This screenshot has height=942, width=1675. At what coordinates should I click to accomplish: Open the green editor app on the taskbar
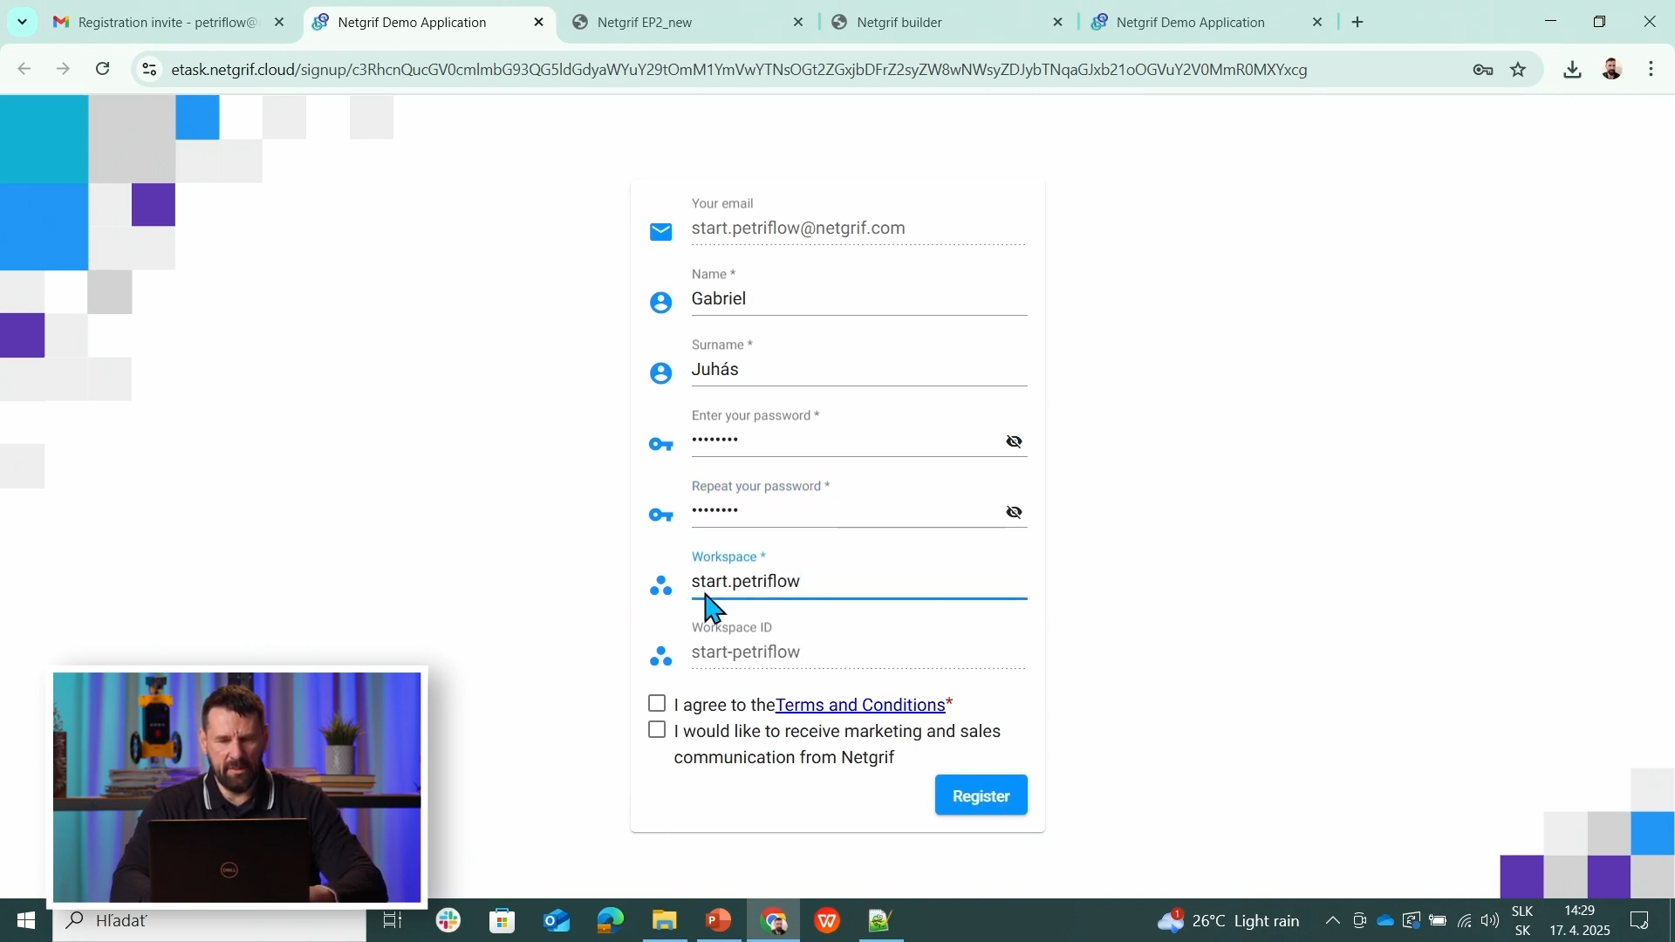click(x=881, y=920)
